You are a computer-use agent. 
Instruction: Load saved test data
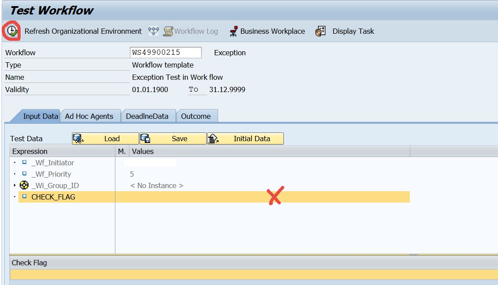tap(105, 139)
